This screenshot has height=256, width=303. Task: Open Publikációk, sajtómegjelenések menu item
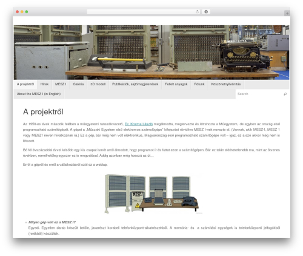coord(135,84)
